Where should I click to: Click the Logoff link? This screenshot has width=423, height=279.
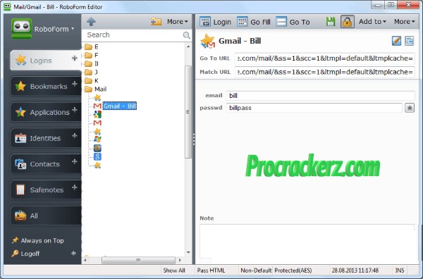26,254
